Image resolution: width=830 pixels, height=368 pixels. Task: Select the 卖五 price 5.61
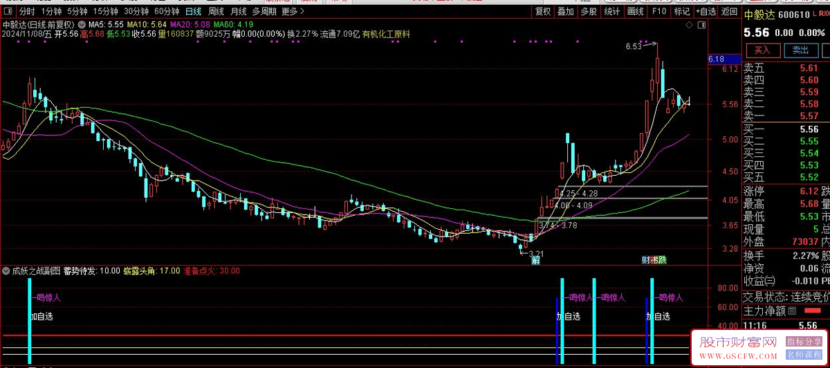point(809,68)
